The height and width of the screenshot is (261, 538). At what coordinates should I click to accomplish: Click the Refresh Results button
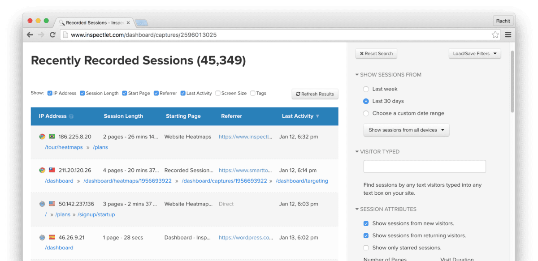(x=315, y=94)
